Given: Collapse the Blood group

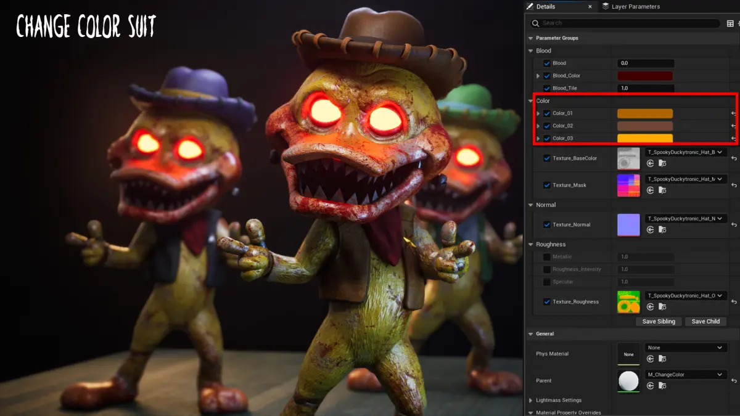Looking at the screenshot, I should pos(530,51).
